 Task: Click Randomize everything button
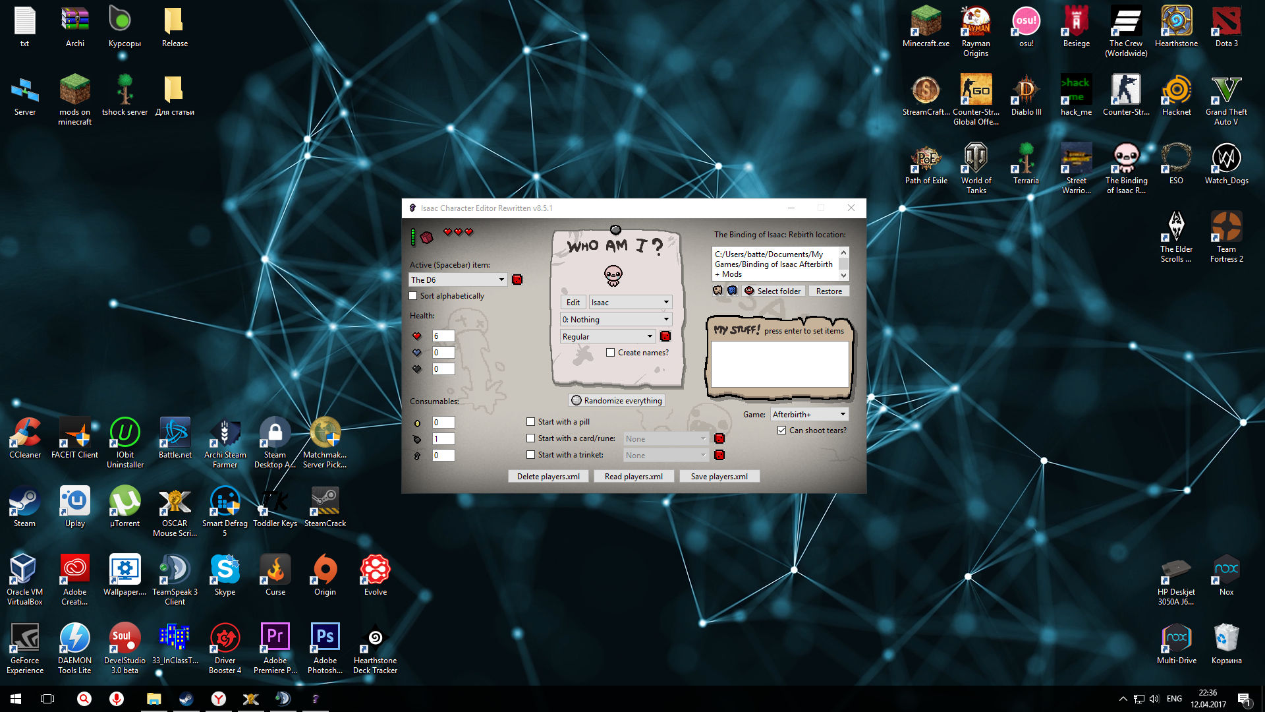pos(617,400)
